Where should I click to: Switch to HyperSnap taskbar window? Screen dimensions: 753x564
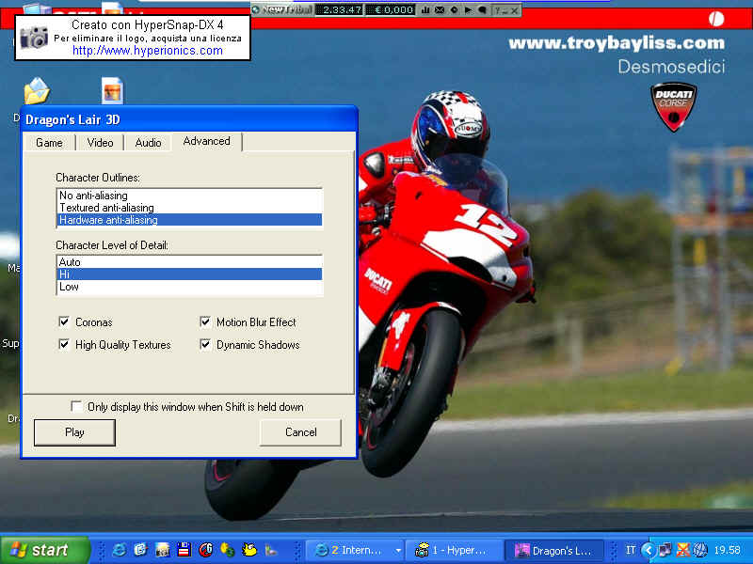pyautogui.click(x=455, y=551)
